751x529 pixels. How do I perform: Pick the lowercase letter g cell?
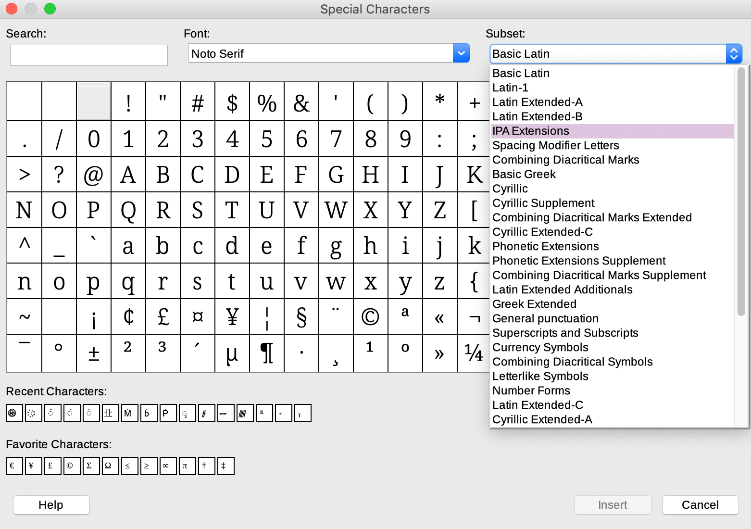point(336,246)
